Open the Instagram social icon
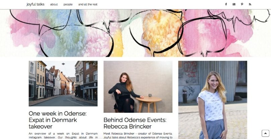 tap(234, 4)
